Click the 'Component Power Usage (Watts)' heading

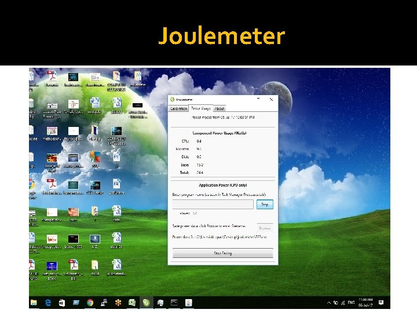tap(220, 133)
